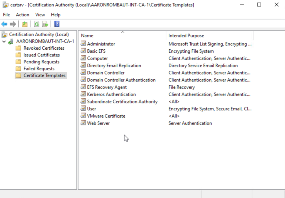Click the Back arrow in toolbar

coord(4,24)
